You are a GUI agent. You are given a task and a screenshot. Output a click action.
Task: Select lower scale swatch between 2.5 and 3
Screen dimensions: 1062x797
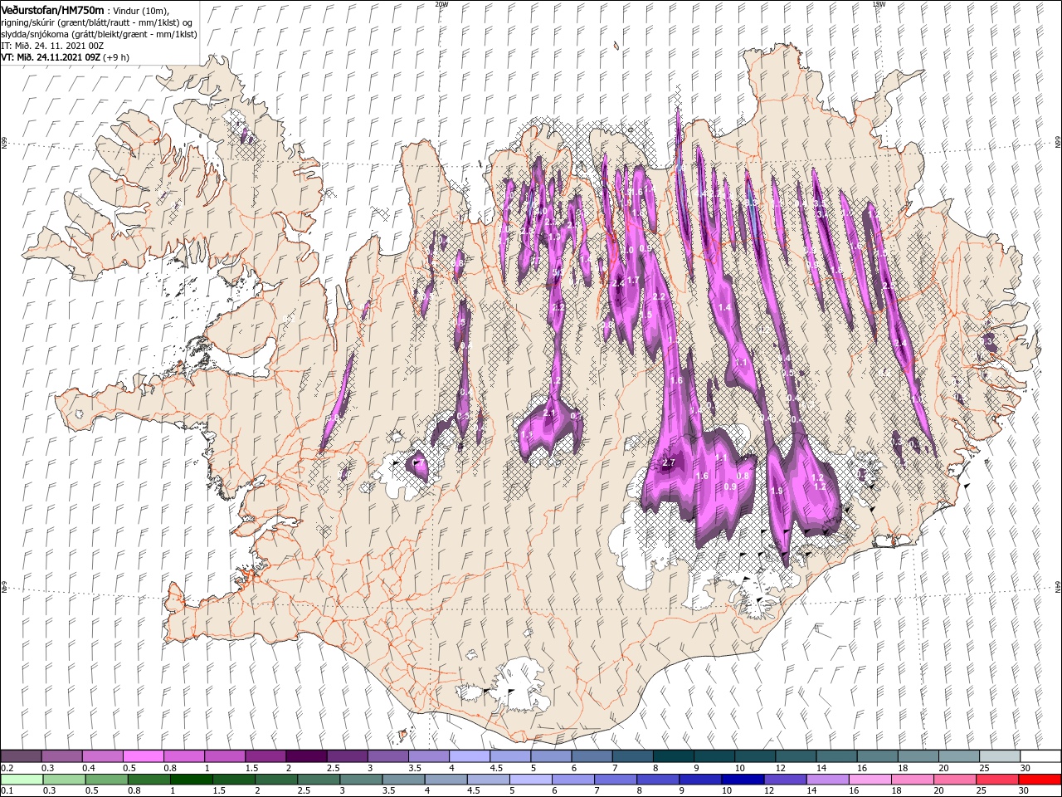click(319, 779)
